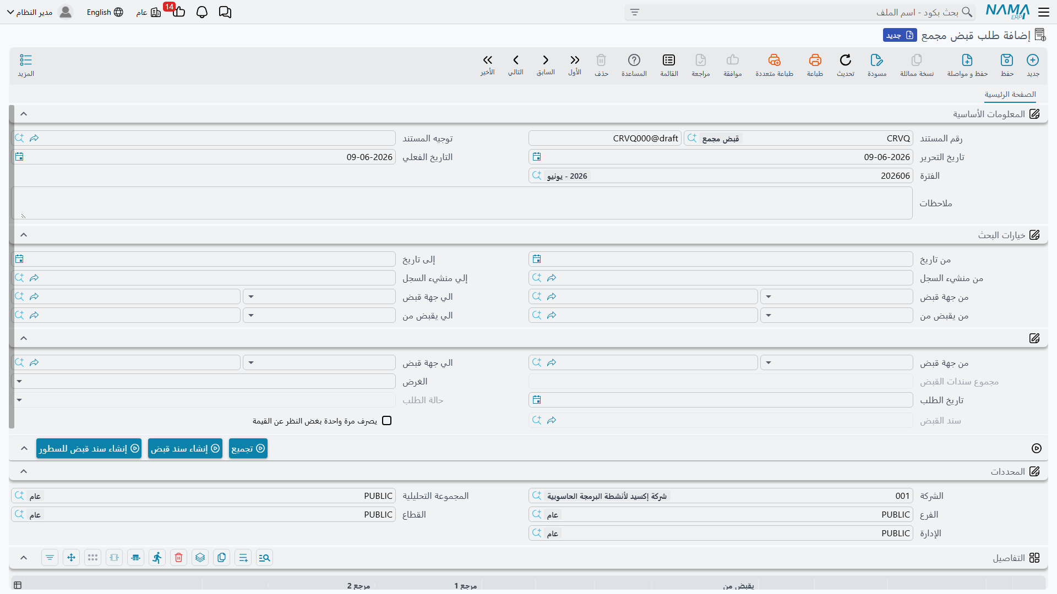Open calendar picker for التاريخ الفعلي
This screenshot has height=594, width=1057.
tap(19, 157)
